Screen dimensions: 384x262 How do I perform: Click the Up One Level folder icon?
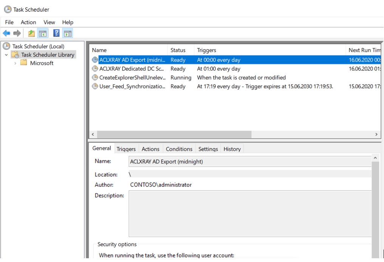pyautogui.click(x=31, y=34)
